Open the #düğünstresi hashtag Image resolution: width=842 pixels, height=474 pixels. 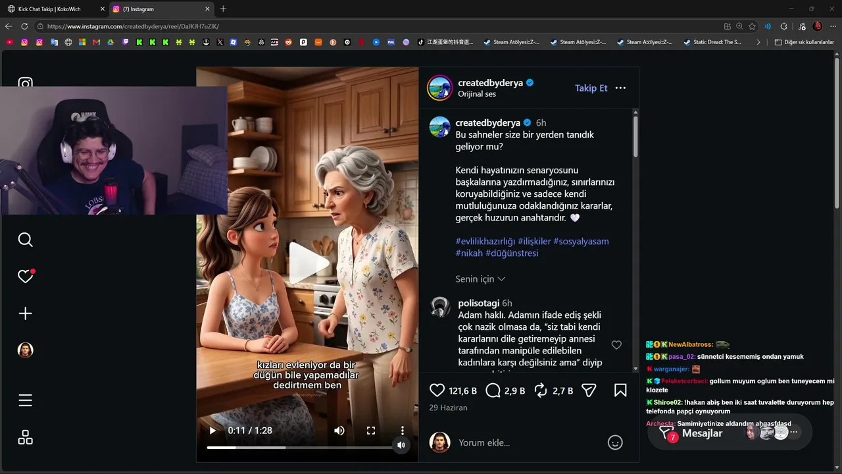[x=512, y=253]
